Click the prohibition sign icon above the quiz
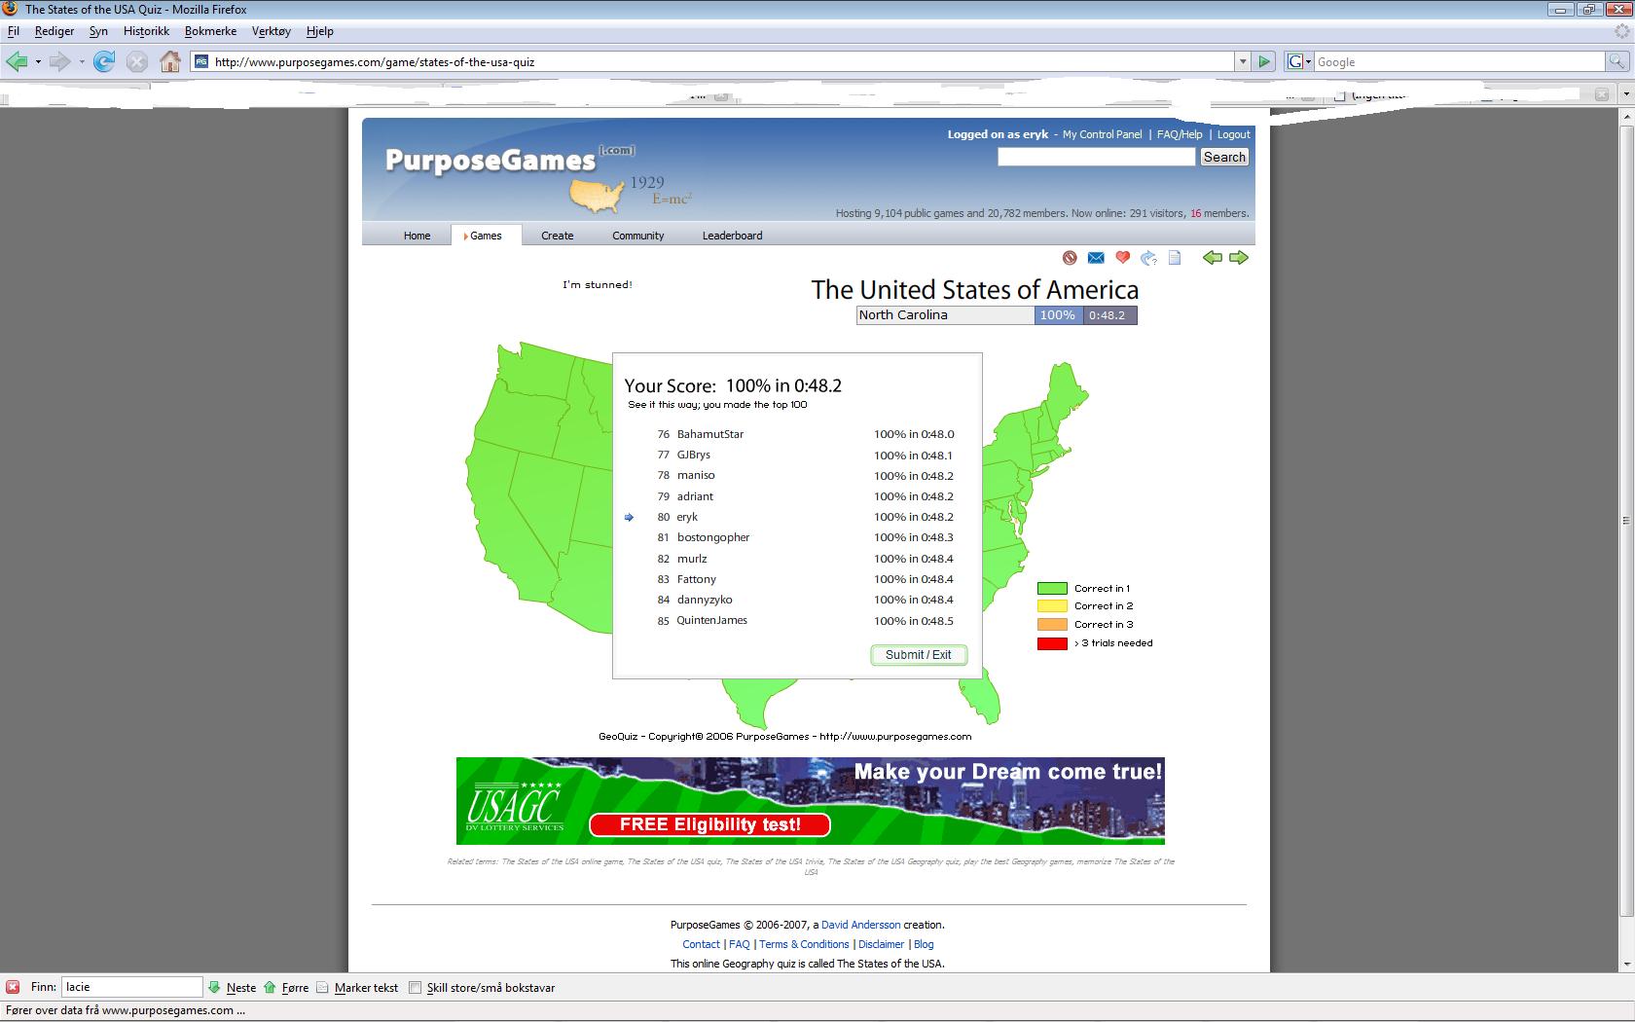Viewport: 1635px width, 1022px height. (x=1070, y=258)
